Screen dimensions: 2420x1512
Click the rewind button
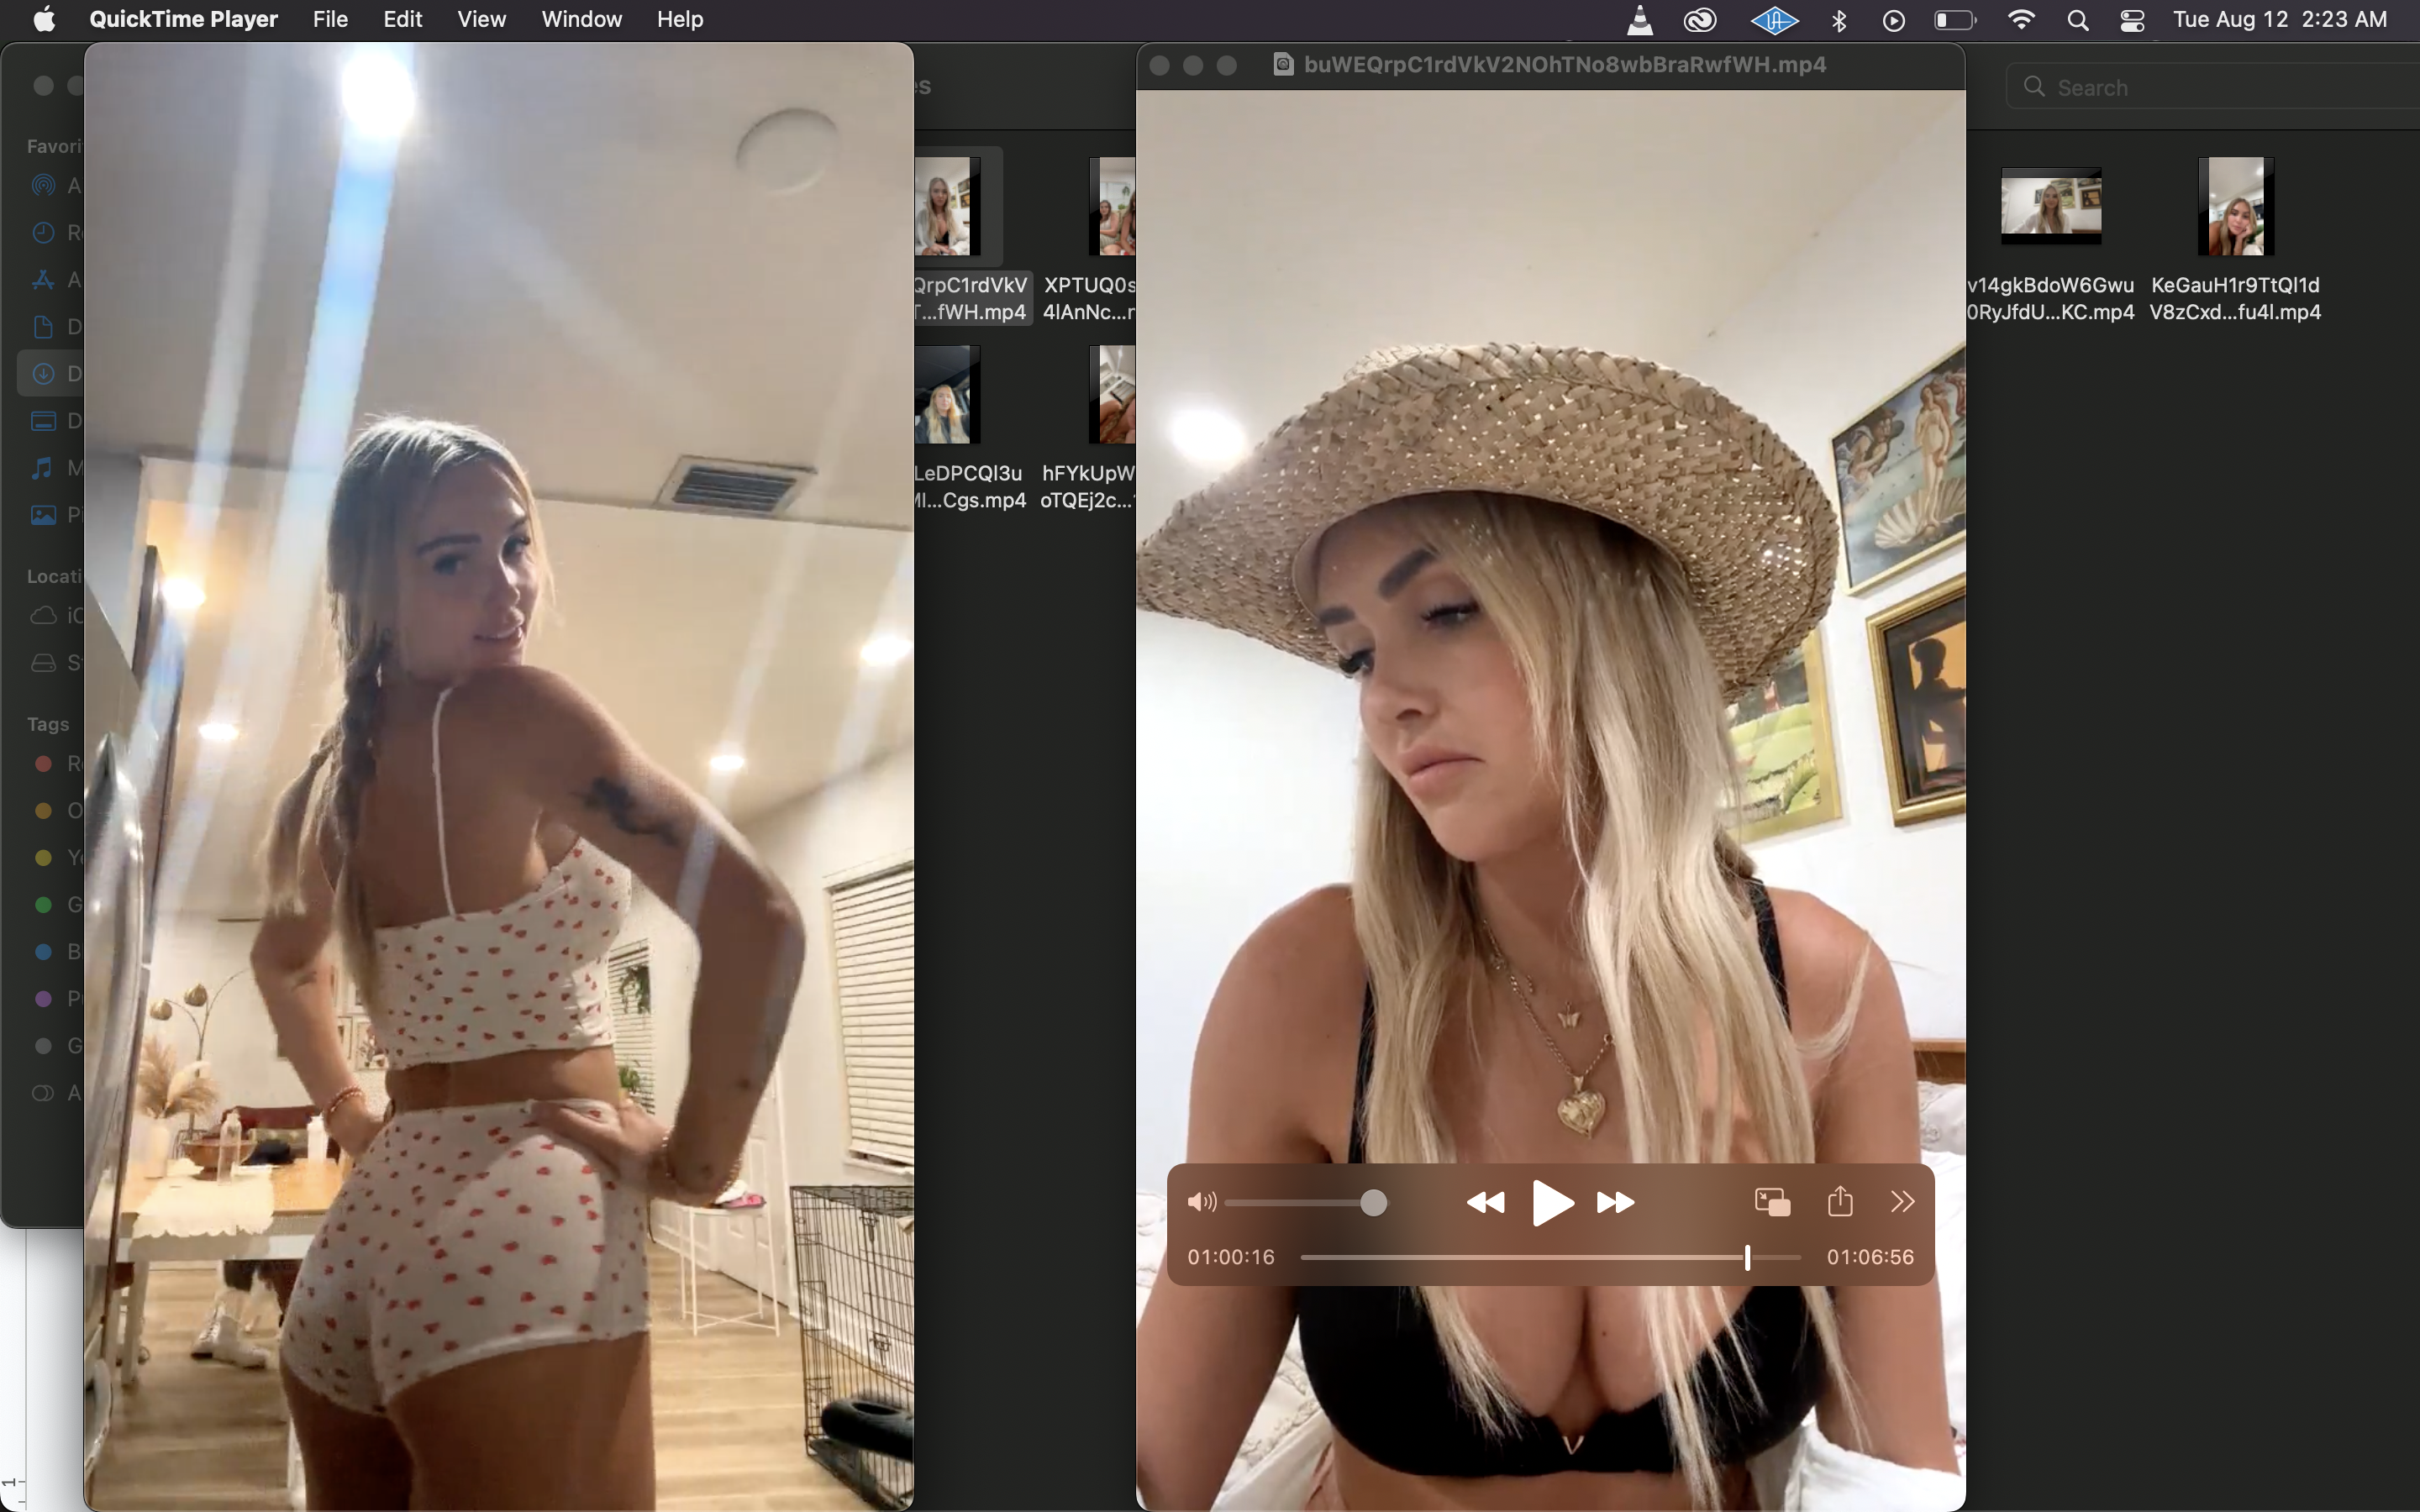[x=1485, y=1202]
